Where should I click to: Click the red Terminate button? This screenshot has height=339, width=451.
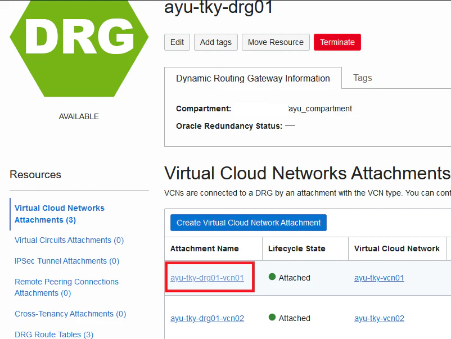click(337, 42)
